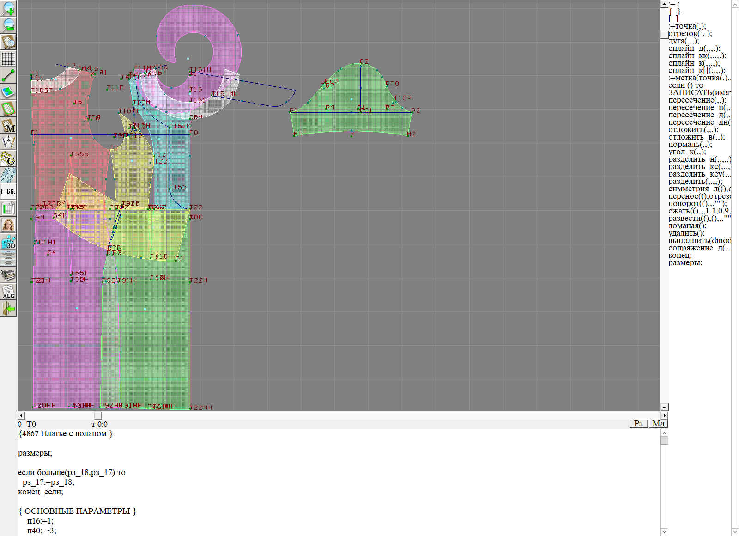Open the stacked books library icon
This screenshot has width=739, height=536.
pos(8,275)
